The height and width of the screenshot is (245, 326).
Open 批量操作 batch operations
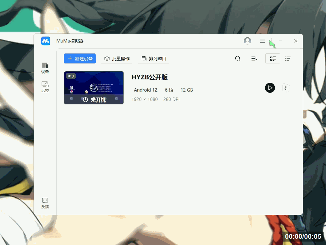tap(117, 58)
